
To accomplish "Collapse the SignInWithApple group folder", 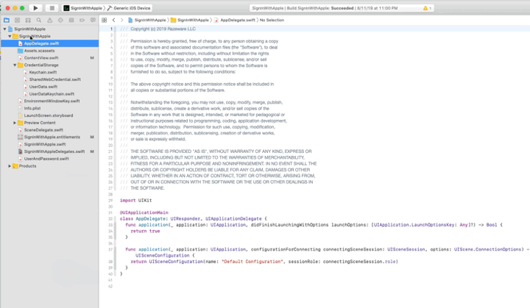I will click(10, 36).
